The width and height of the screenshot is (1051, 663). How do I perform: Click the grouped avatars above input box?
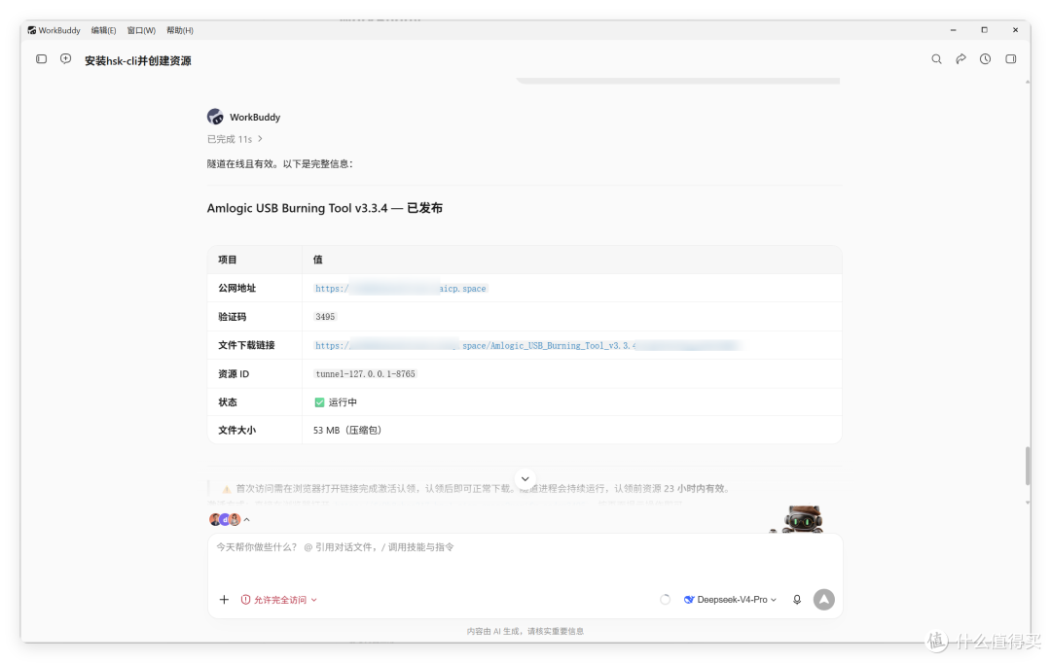pyautogui.click(x=225, y=519)
